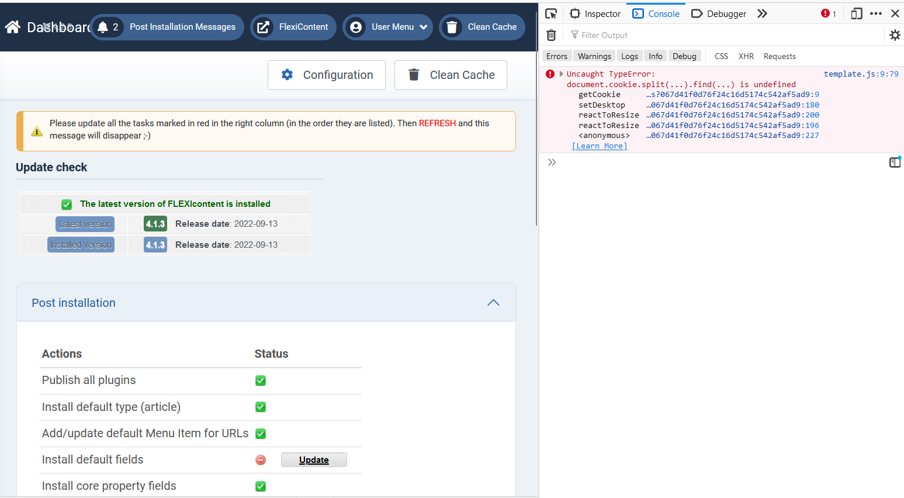Click Publish all plugins status check
The image size is (904, 498).
pyautogui.click(x=261, y=381)
